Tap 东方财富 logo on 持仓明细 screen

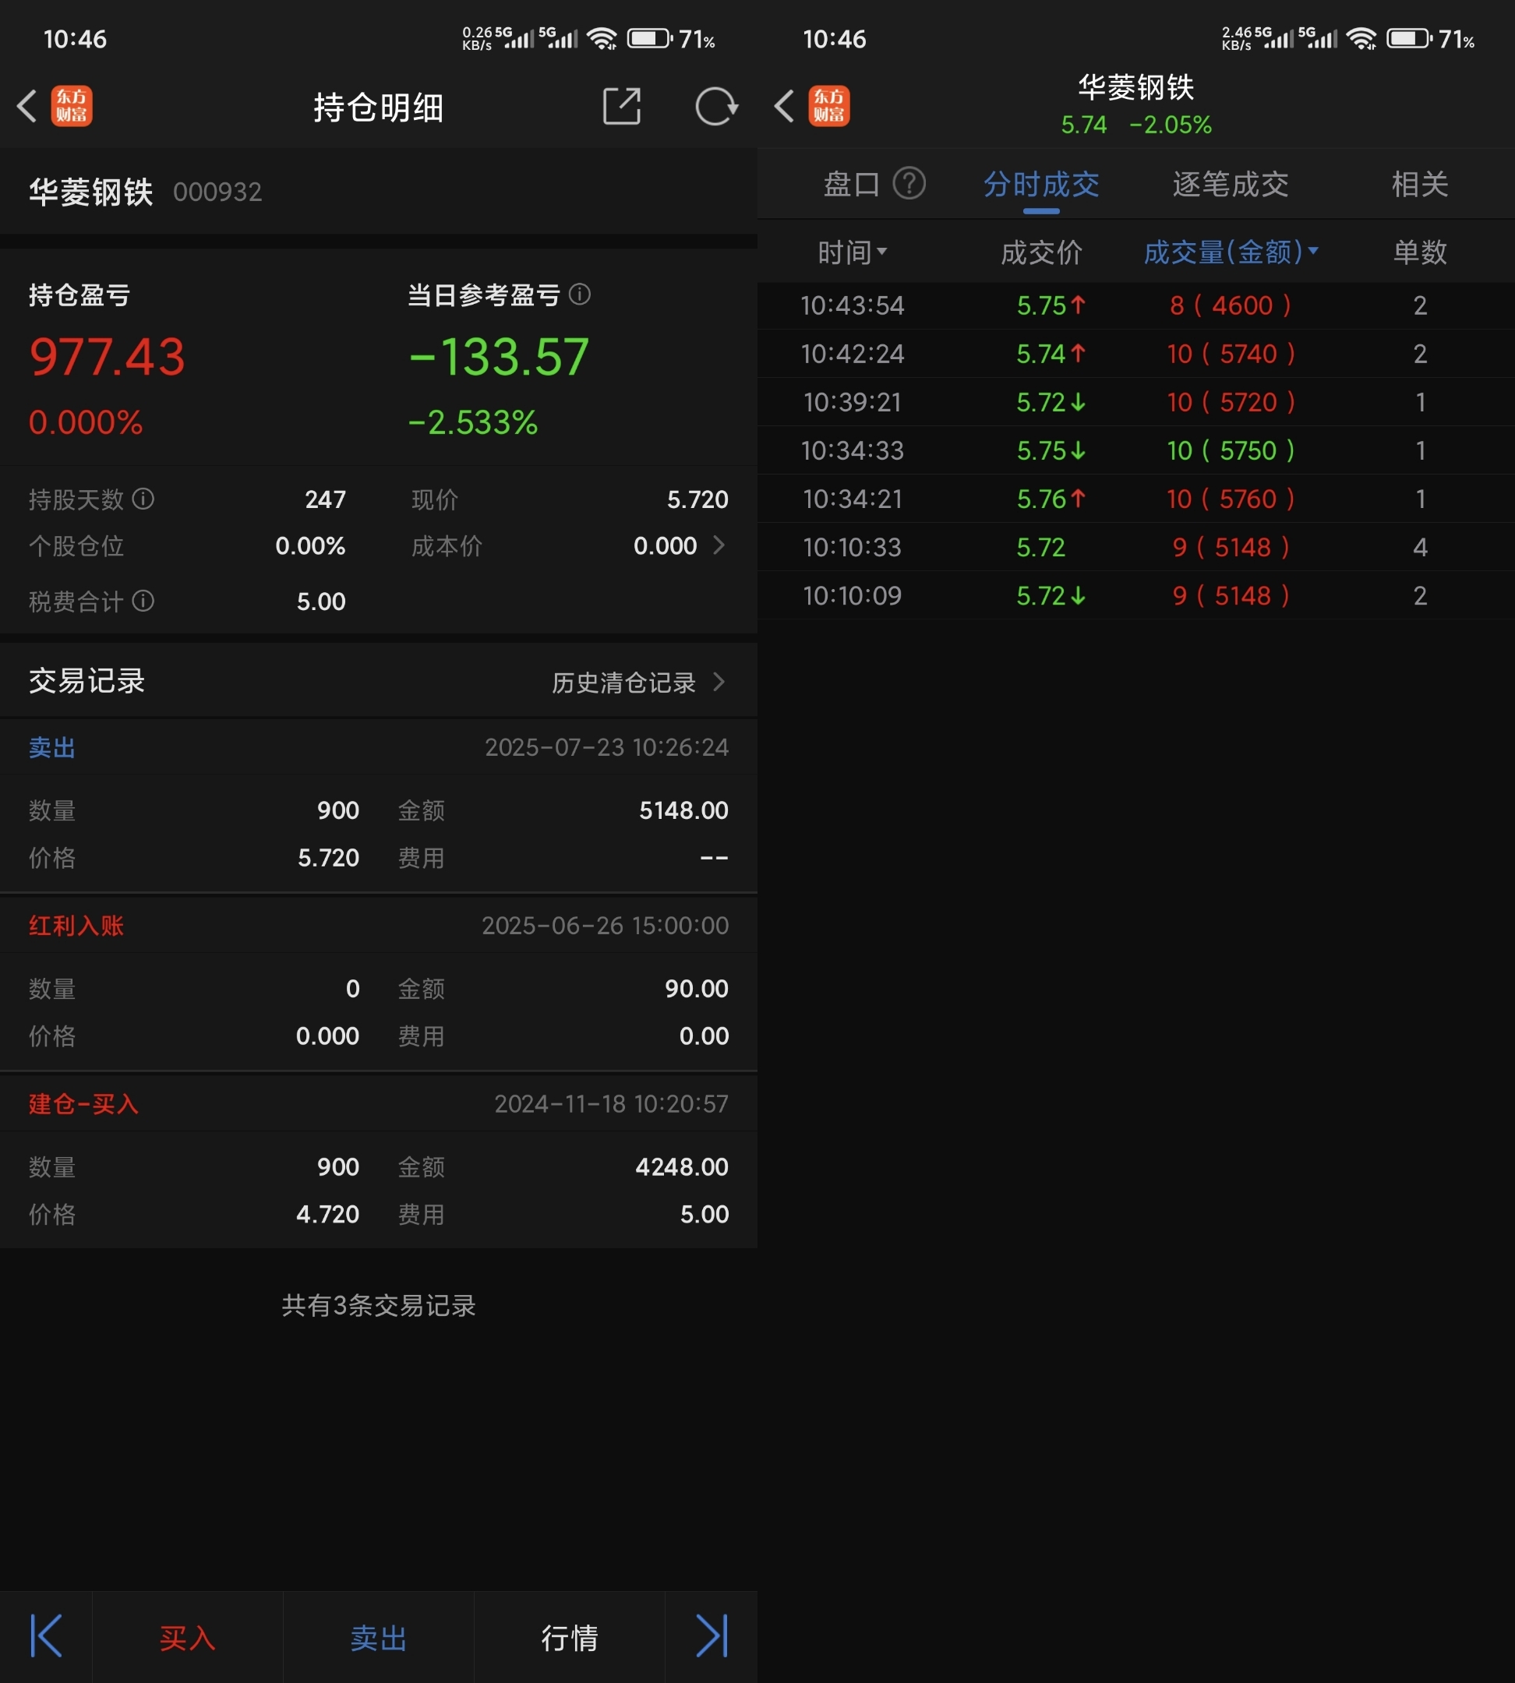pos(72,107)
